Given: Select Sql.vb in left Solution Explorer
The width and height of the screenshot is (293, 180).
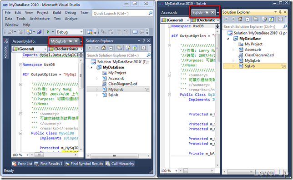Looking at the screenshot, I should tap(113, 95).
